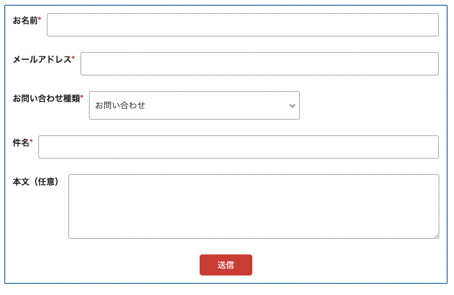Click the 本文 label text
Viewport: 454px width, 295px height.
coord(21,182)
